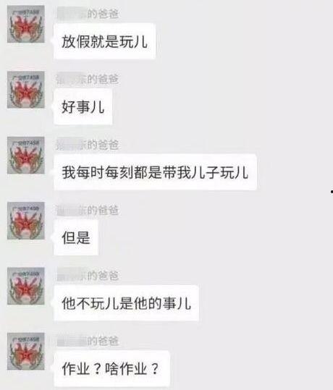Click sender name above "放假就是玩儿"
This screenshot has width=333, height=390.
pos(88,14)
